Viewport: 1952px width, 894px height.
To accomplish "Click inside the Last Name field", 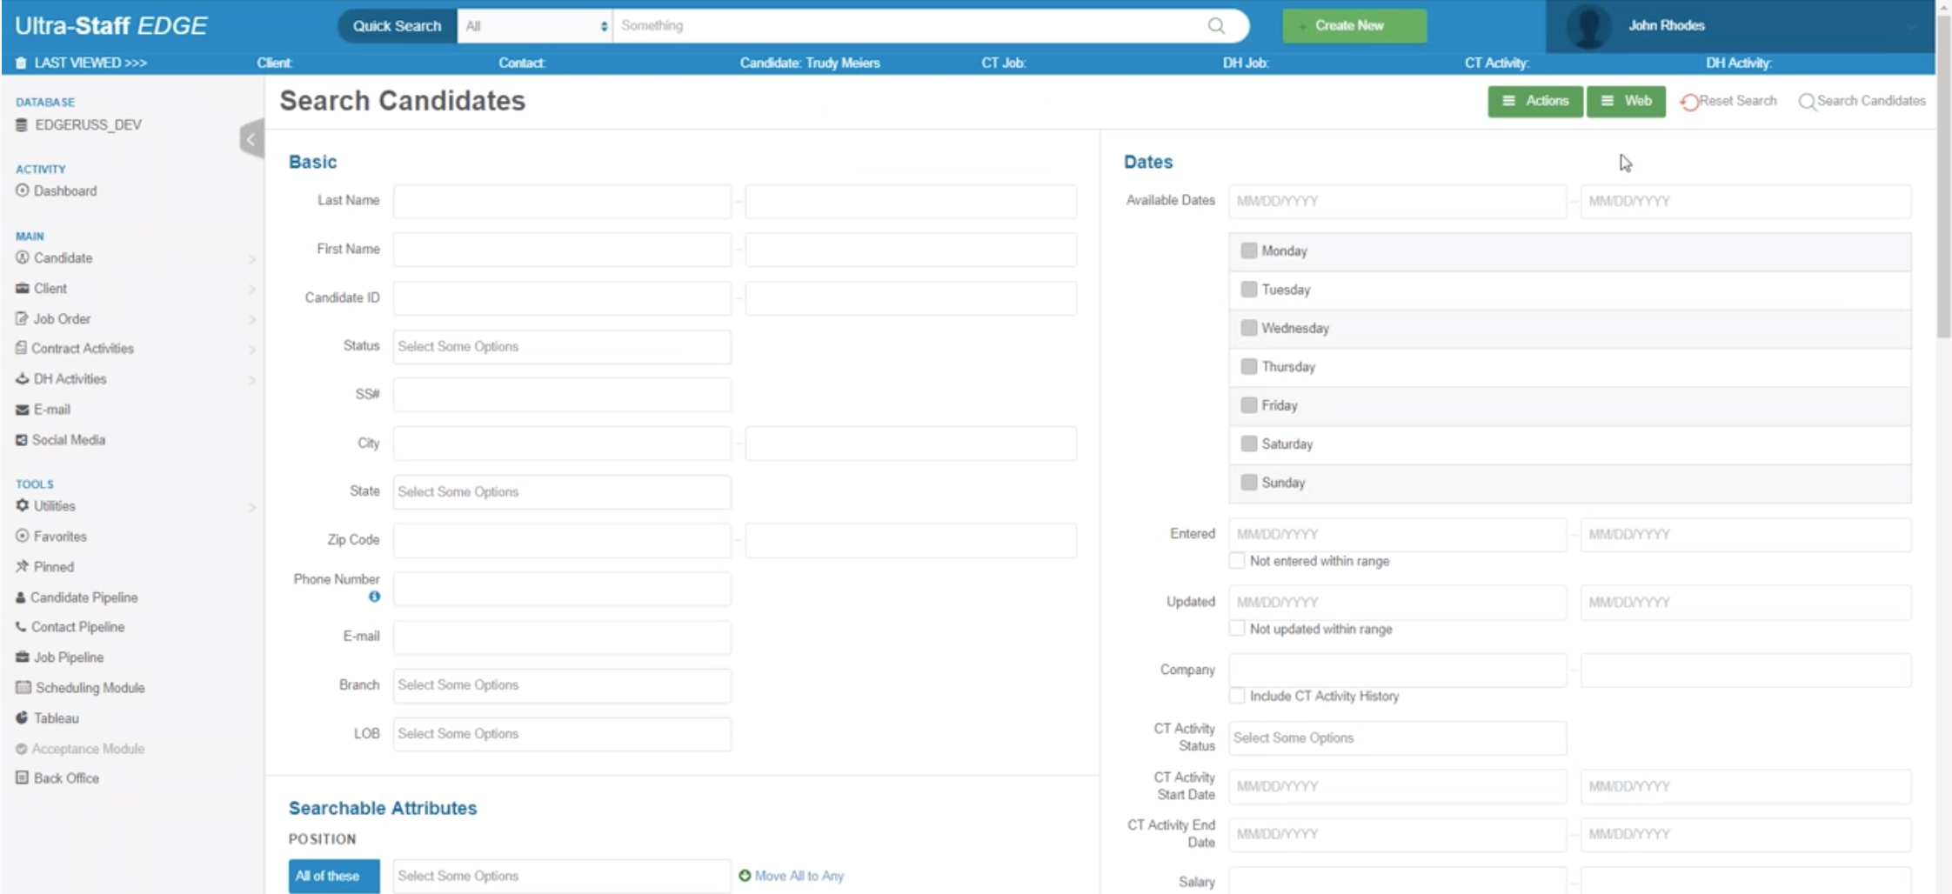I will tap(561, 201).
